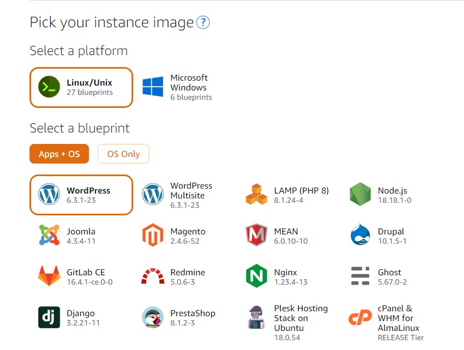Click Django version 3.2.21-11 text
This screenshot has height=350, width=464.
click(x=83, y=323)
